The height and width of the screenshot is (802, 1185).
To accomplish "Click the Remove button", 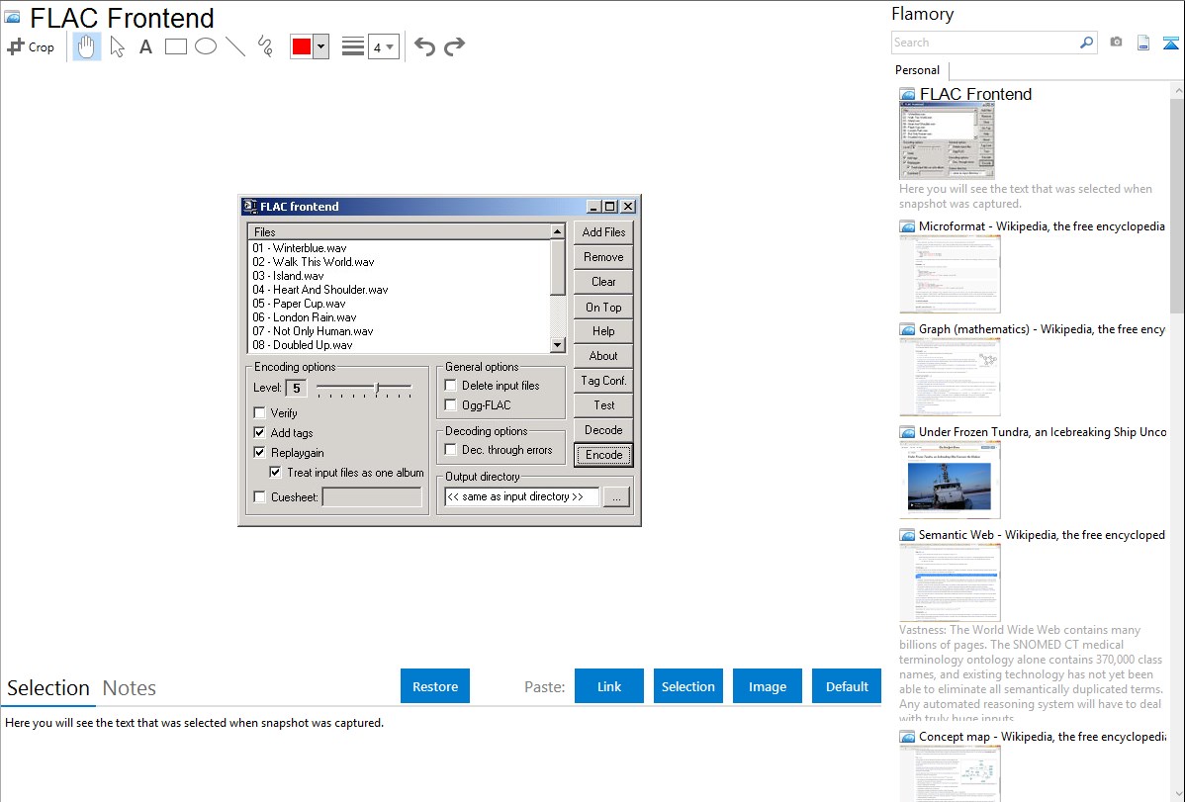I will [603, 257].
